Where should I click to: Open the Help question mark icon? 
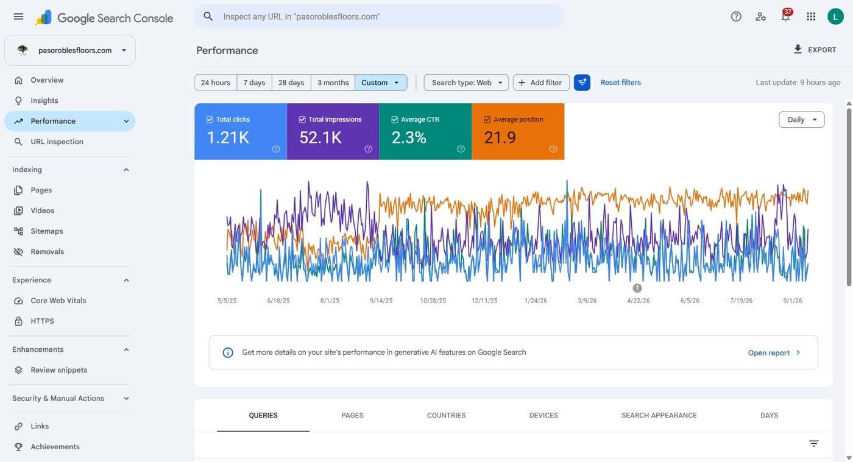(736, 16)
